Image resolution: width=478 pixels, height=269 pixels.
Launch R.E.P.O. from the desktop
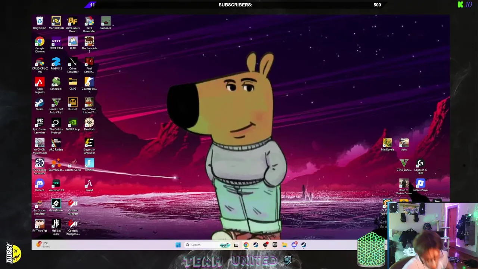(73, 104)
